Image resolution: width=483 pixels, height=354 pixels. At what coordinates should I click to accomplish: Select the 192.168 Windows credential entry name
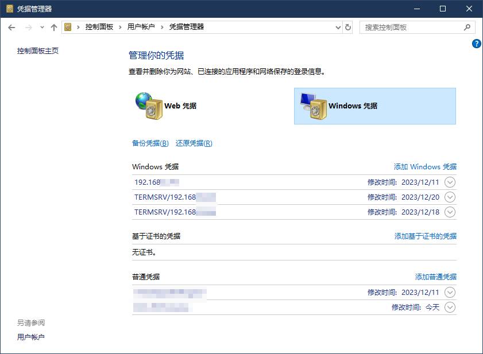coord(157,182)
